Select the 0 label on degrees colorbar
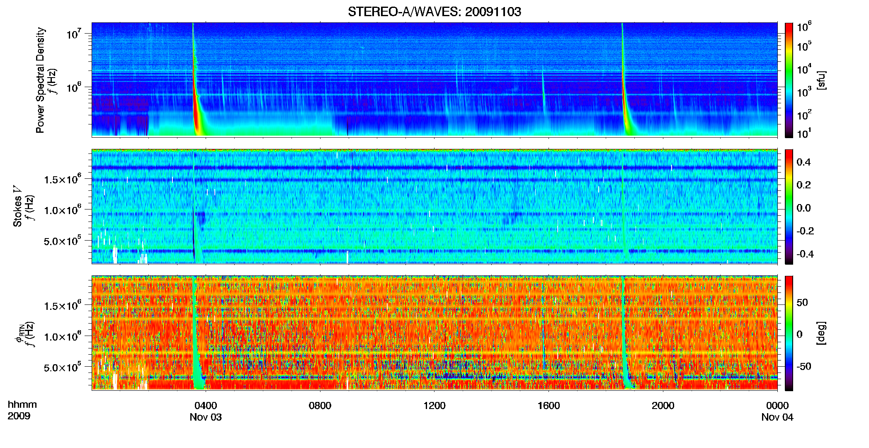The image size is (869, 448). 799,334
